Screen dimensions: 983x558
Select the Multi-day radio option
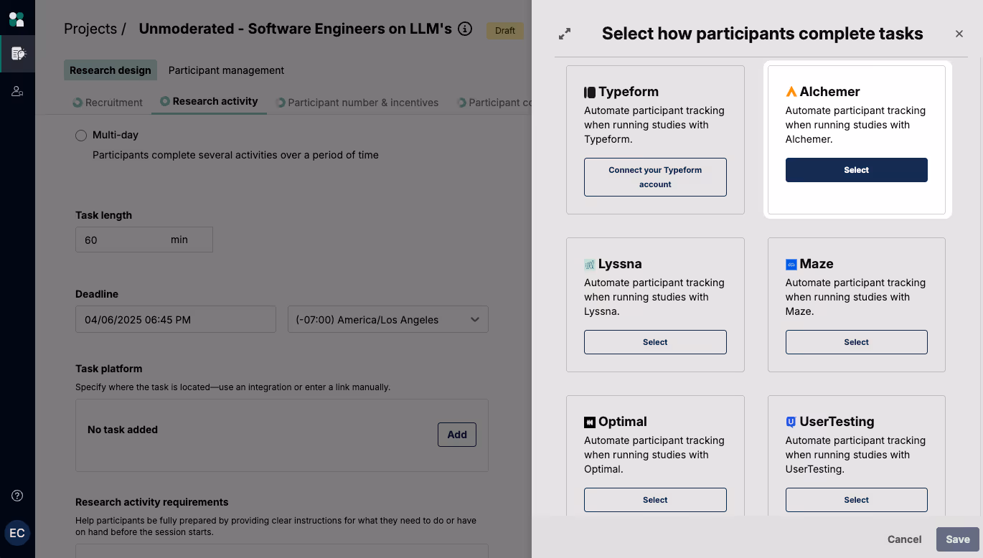coord(81,136)
